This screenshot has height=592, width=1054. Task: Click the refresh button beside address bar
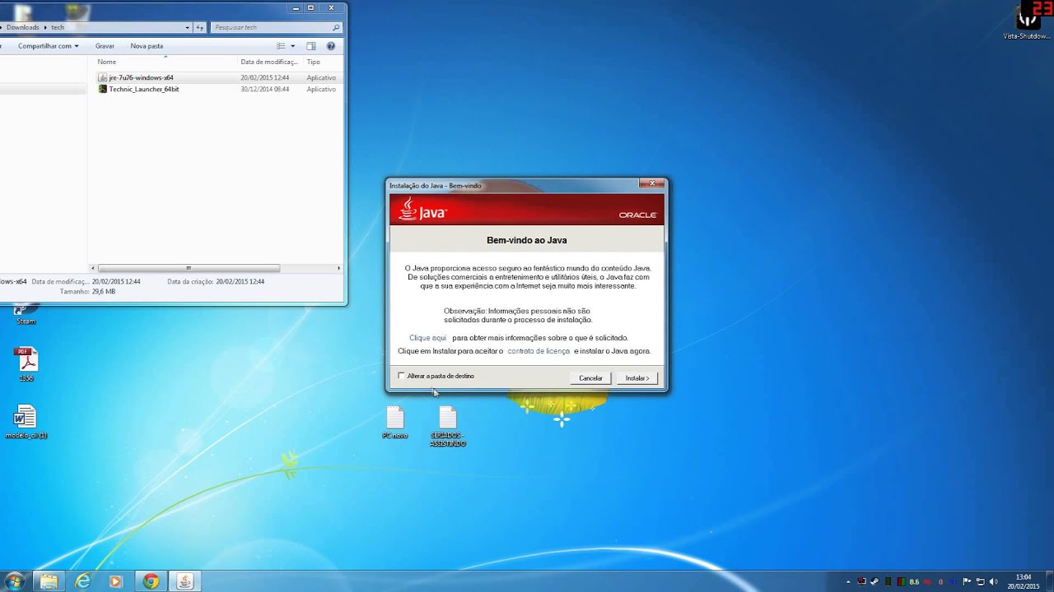tap(199, 27)
